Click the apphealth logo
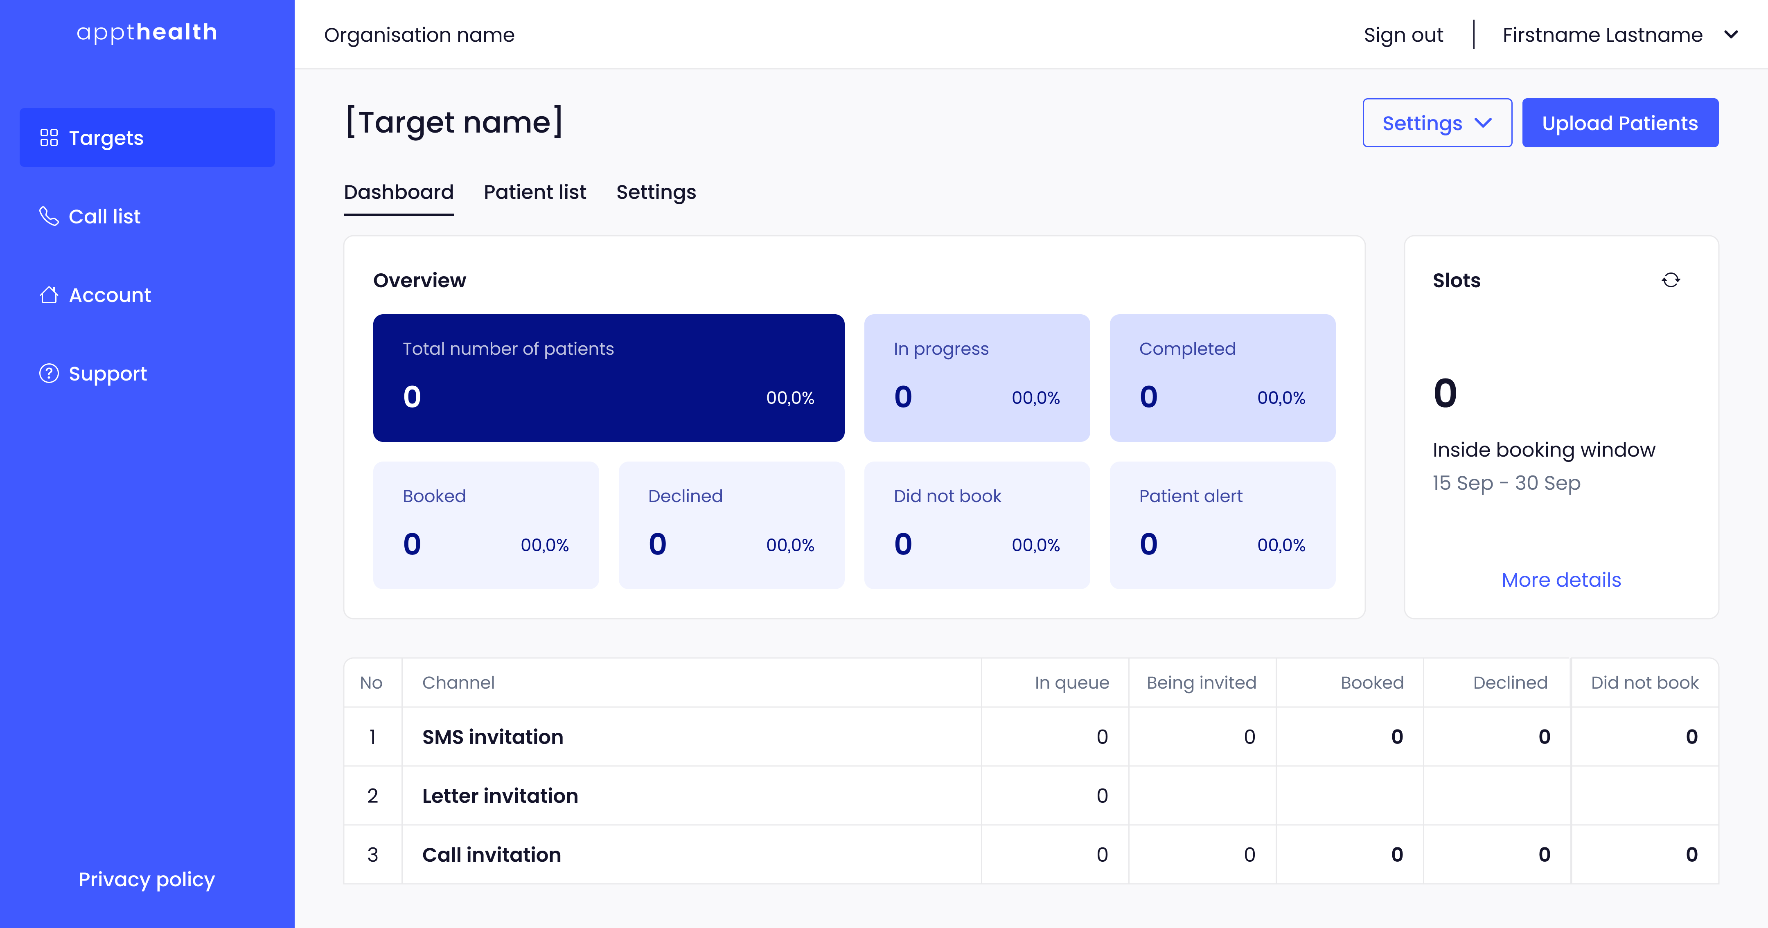The image size is (1768, 928). (x=147, y=32)
